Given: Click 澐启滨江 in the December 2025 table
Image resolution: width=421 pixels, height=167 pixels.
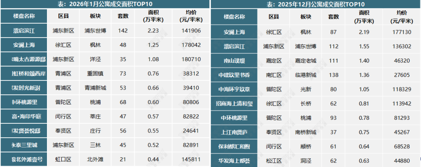Looking at the screenshot, I should click(x=234, y=47).
